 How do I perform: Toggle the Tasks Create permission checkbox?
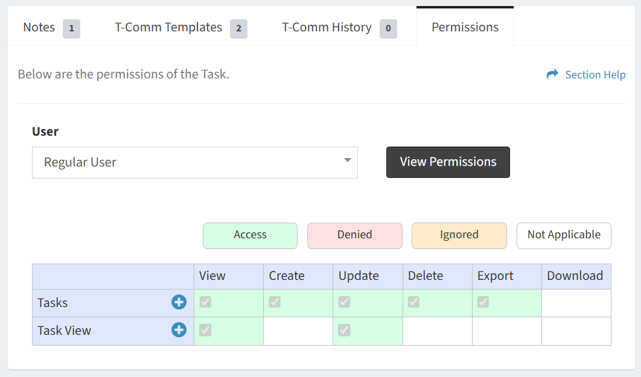pos(275,302)
